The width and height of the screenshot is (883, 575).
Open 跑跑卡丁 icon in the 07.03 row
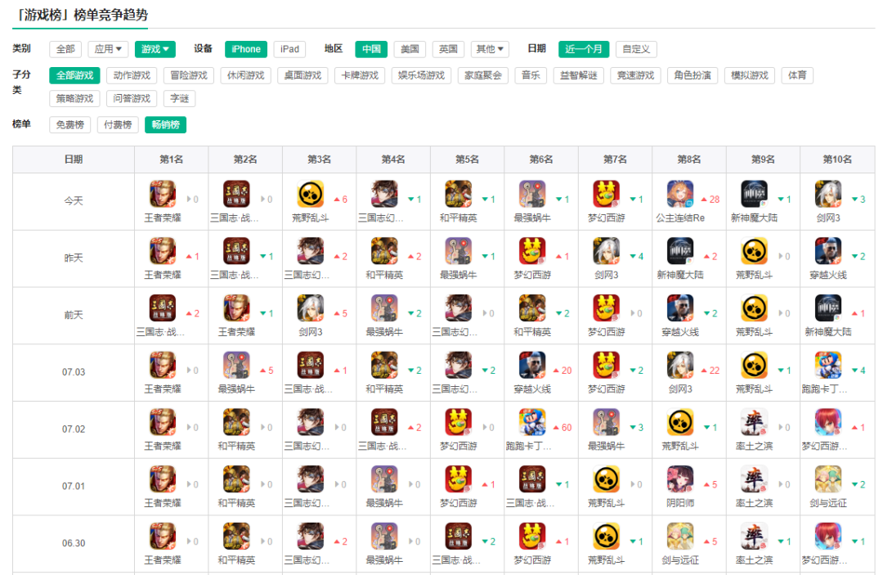click(827, 366)
